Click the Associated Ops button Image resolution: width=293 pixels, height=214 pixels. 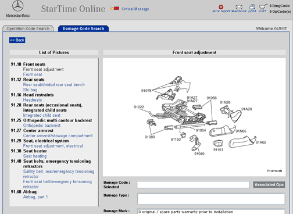click(269, 184)
